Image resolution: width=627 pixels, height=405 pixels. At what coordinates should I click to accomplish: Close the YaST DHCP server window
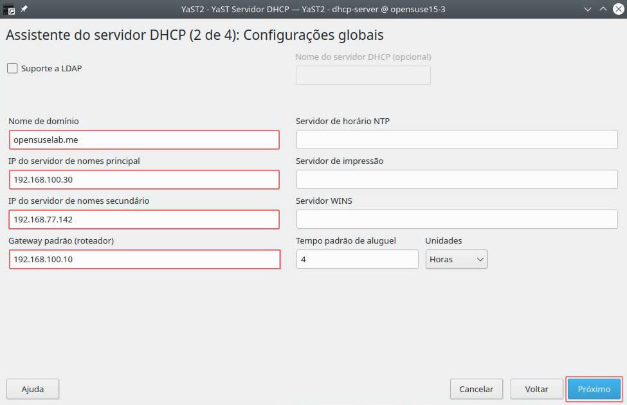click(x=617, y=9)
